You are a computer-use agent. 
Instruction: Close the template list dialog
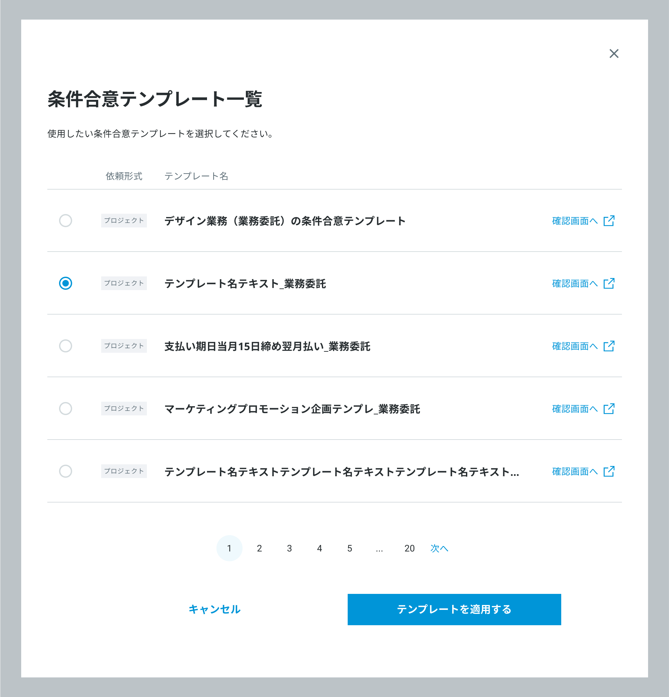[x=614, y=54]
